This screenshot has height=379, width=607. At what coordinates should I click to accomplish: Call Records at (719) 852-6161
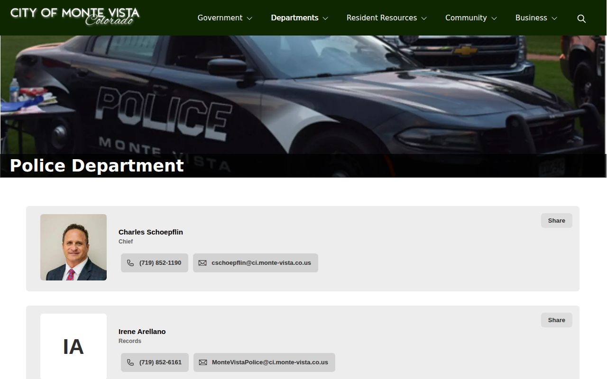coord(155,362)
